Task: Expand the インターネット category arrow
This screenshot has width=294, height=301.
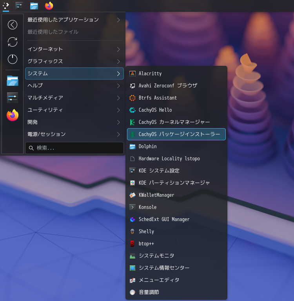Action: (x=118, y=49)
